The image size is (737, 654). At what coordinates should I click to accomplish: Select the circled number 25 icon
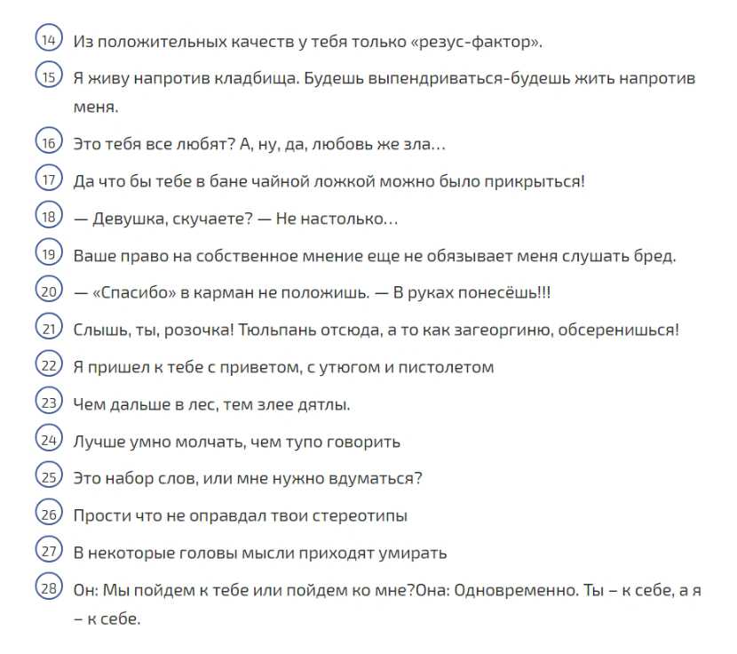click(49, 475)
